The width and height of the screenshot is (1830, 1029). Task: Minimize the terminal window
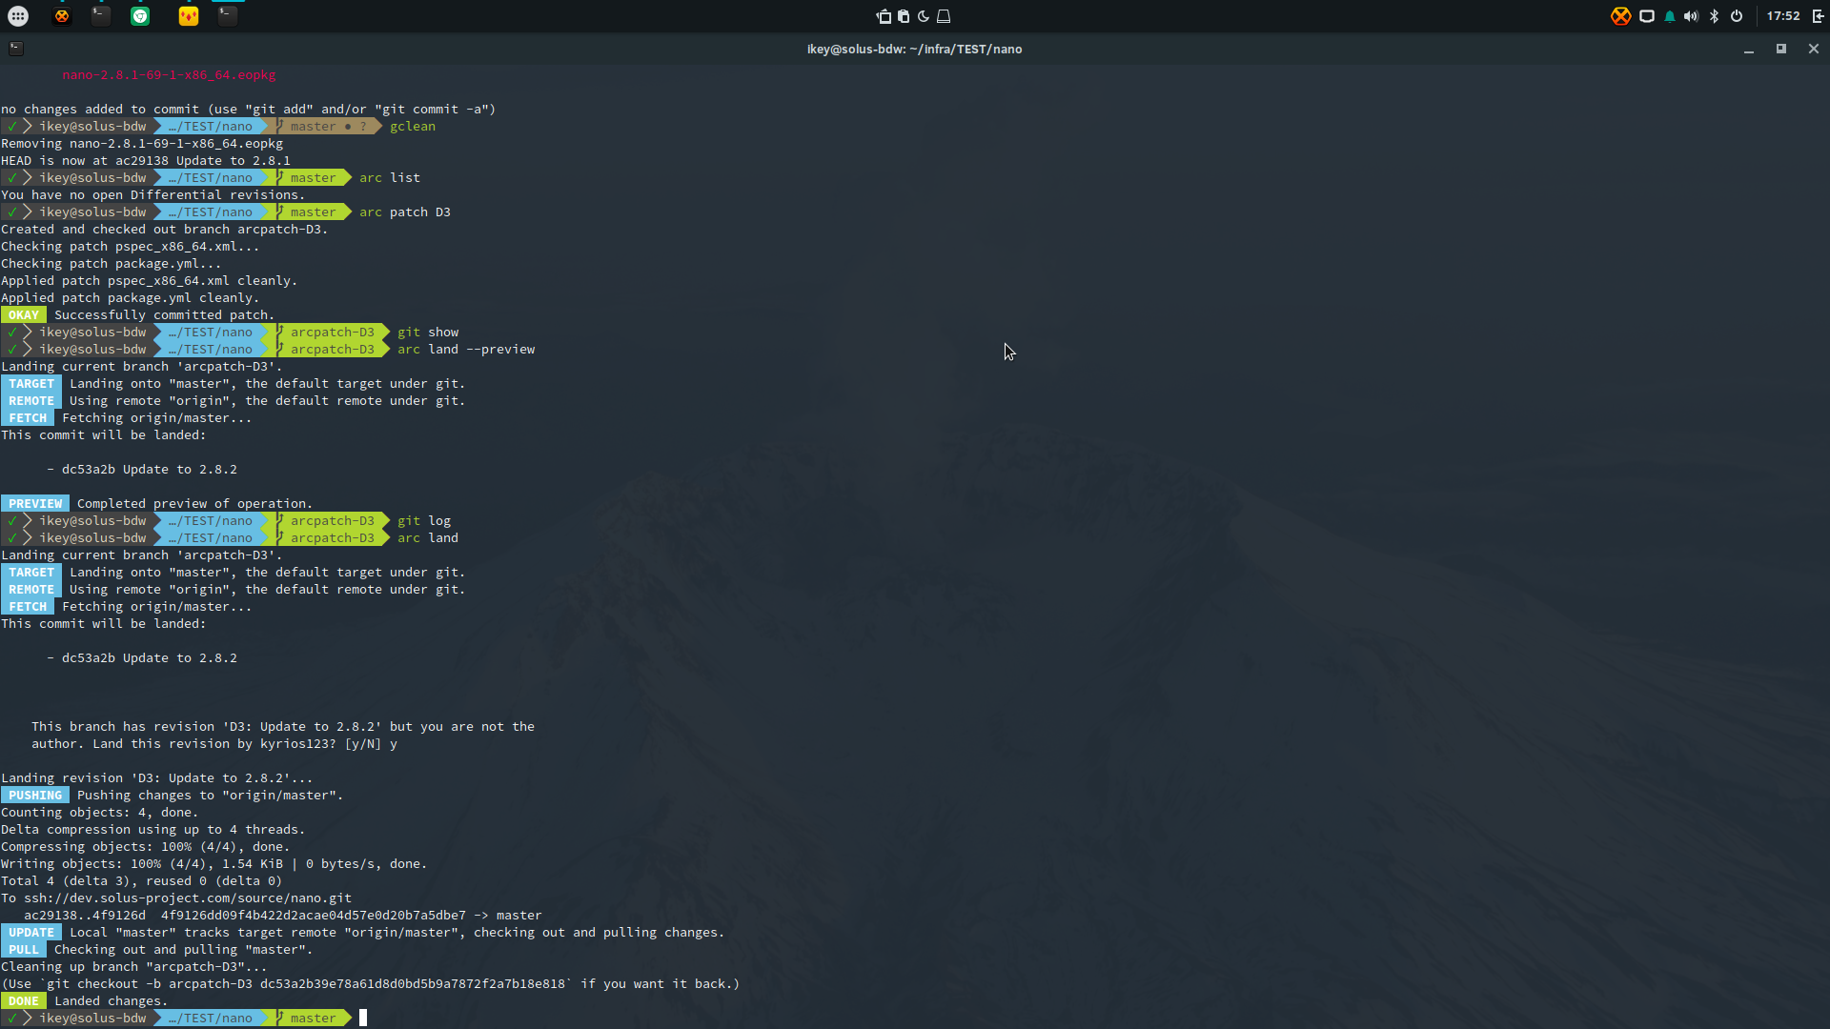pos(1749,49)
